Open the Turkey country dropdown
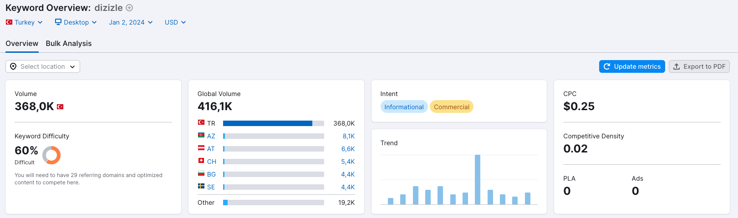Viewport: 738px width, 218px height. pos(24,22)
